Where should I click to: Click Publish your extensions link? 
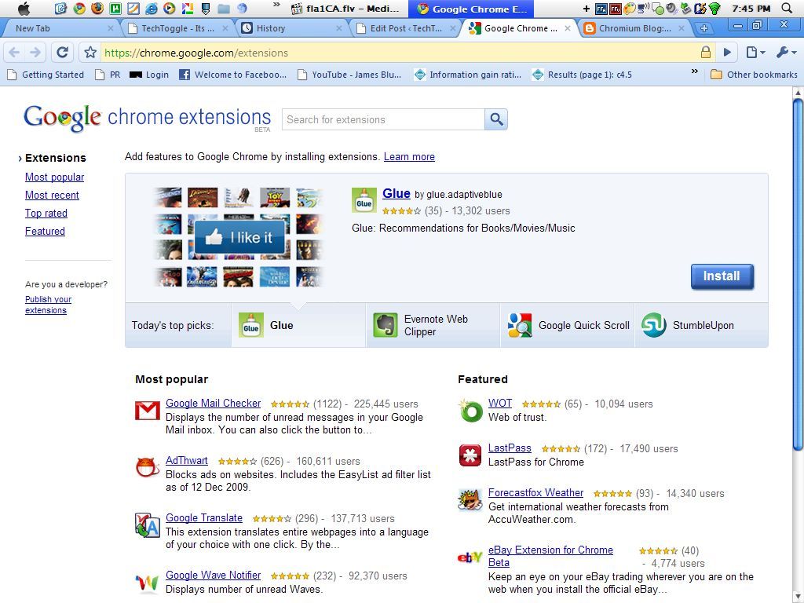(48, 305)
